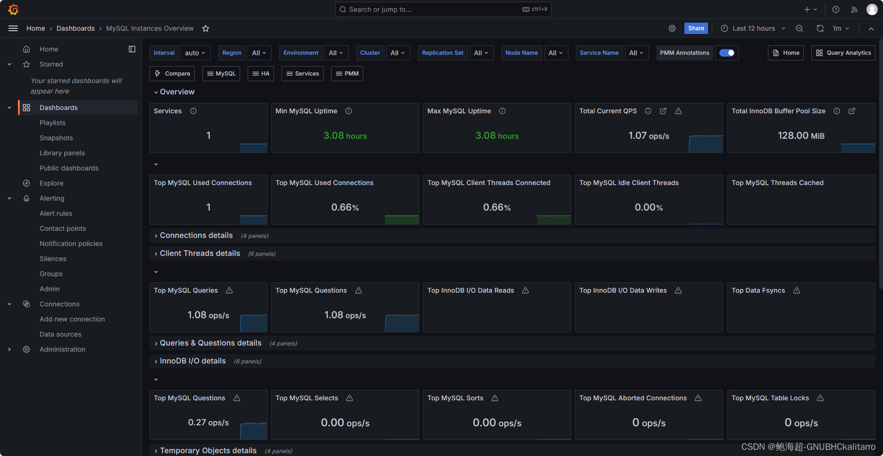Click info icon on Min MySQL Uptime

click(x=349, y=111)
